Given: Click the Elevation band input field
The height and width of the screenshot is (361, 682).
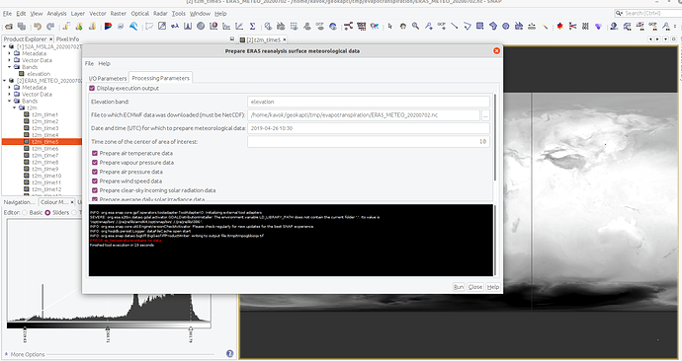Looking at the screenshot, I should [369, 102].
